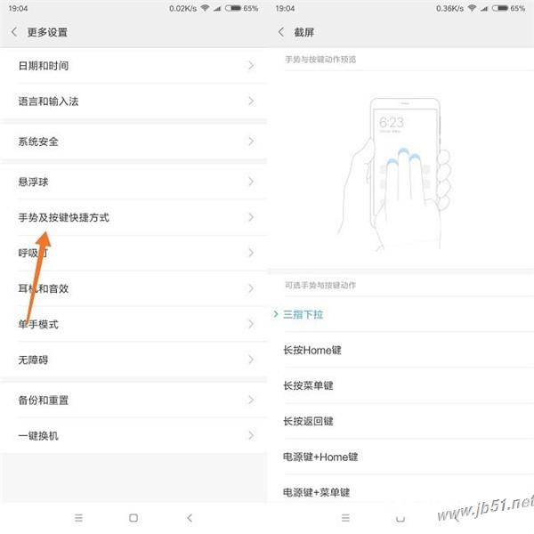The height and width of the screenshot is (534, 534).
Task: Tap the back arrow beside 更多设置
Action: pos(14,32)
